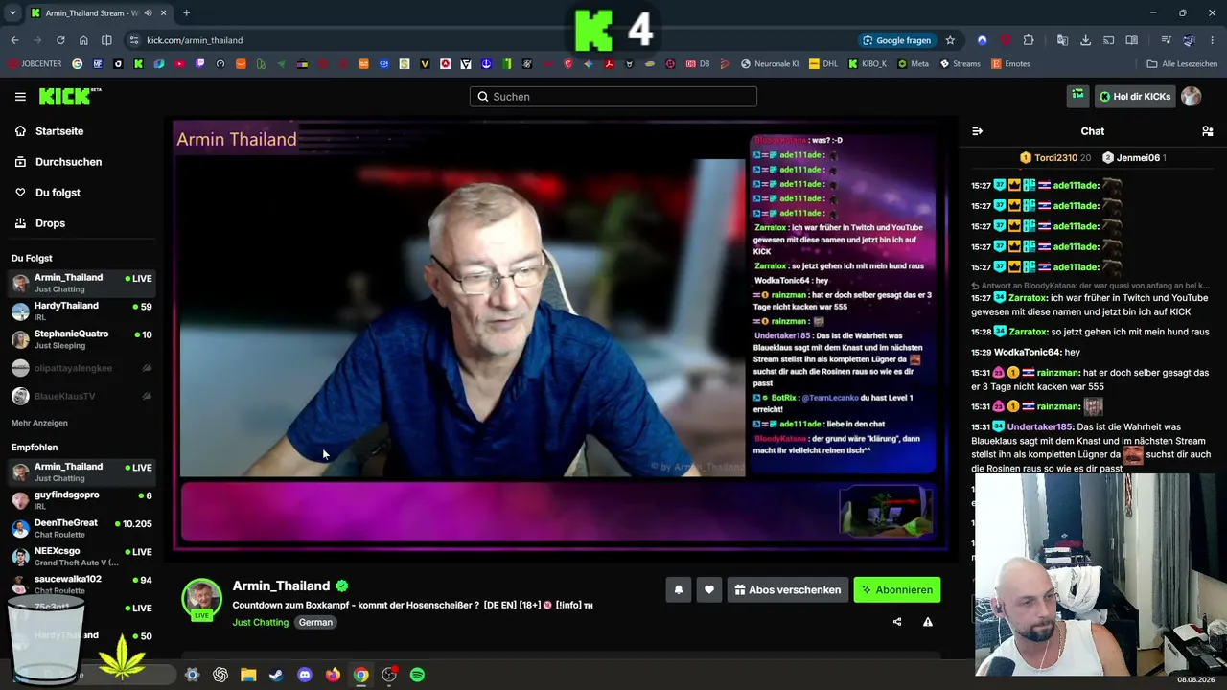
Task: Click the German language tag
Action: pos(315,622)
